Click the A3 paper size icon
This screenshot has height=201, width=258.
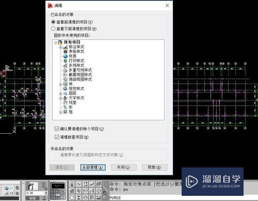(11, 193)
